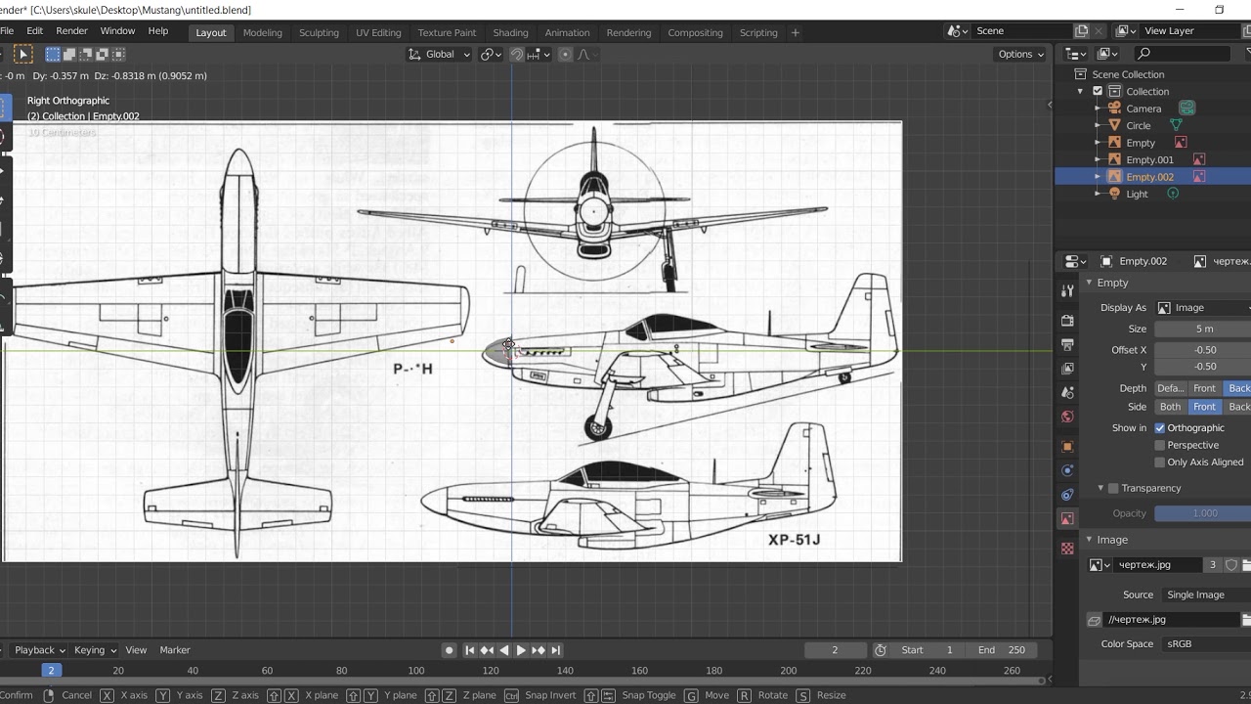Set Side to Both

click(x=1171, y=407)
